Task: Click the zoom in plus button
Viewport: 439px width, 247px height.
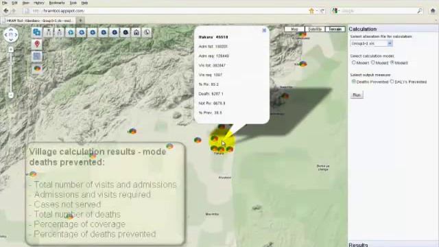Action: pyautogui.click(x=11, y=49)
